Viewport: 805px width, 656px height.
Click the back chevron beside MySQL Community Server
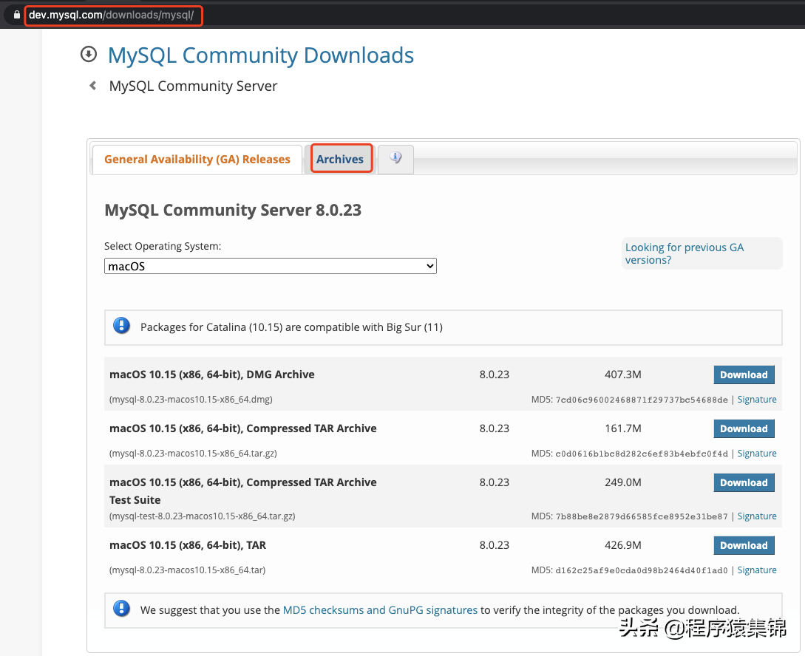click(x=93, y=86)
